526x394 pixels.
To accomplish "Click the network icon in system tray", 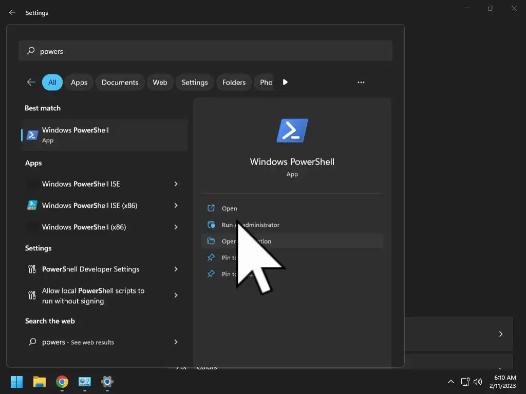I will point(465,382).
